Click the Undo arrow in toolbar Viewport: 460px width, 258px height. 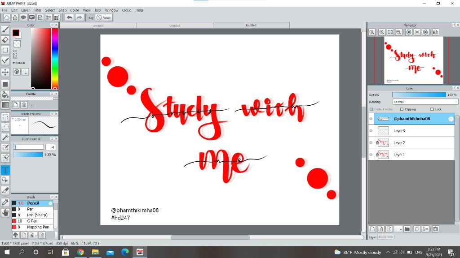pos(69,17)
